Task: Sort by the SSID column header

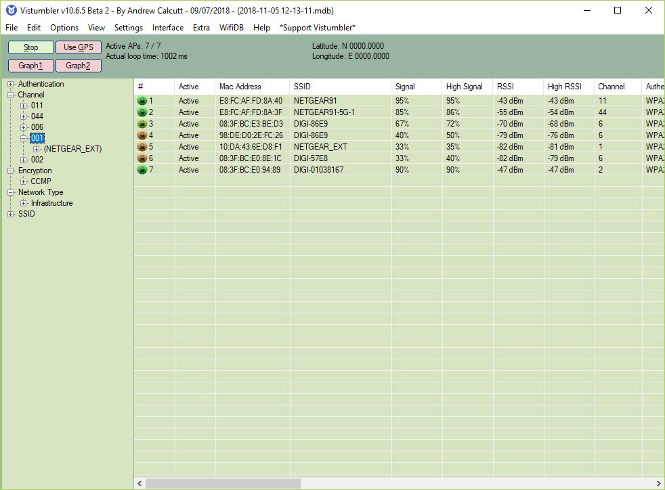Action: [341, 87]
